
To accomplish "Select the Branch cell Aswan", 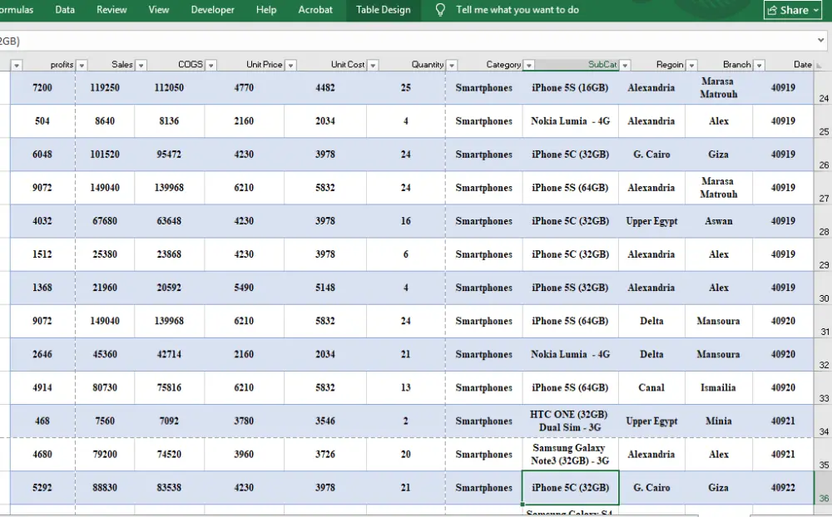I will click(x=719, y=221).
